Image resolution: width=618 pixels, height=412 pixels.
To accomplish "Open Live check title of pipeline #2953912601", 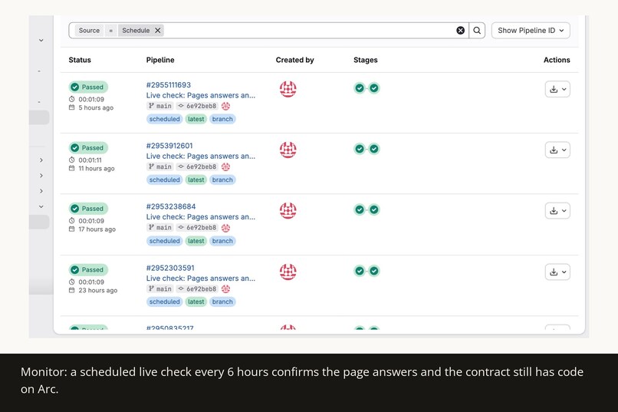I will [x=201, y=156].
